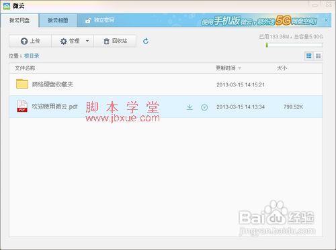The width and height of the screenshot is (336, 250).
Task: Close the promotion banner
Action: [x=327, y=20]
